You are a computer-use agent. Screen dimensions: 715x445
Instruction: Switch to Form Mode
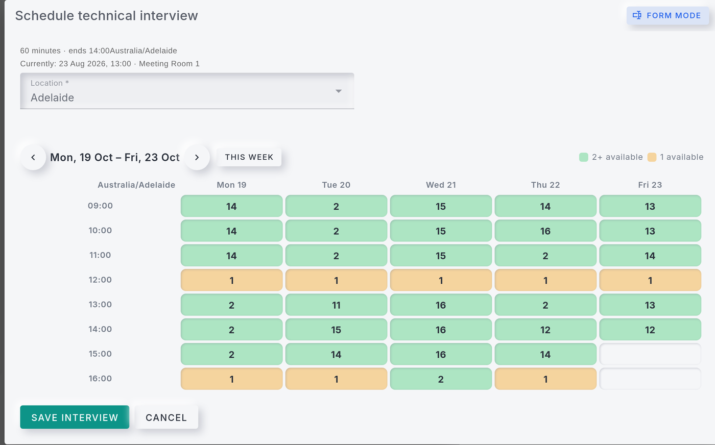668,15
